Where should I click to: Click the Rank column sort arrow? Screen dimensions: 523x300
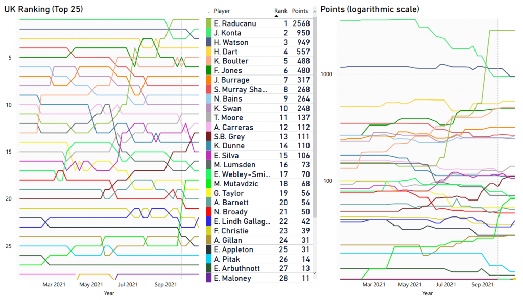pos(277,16)
